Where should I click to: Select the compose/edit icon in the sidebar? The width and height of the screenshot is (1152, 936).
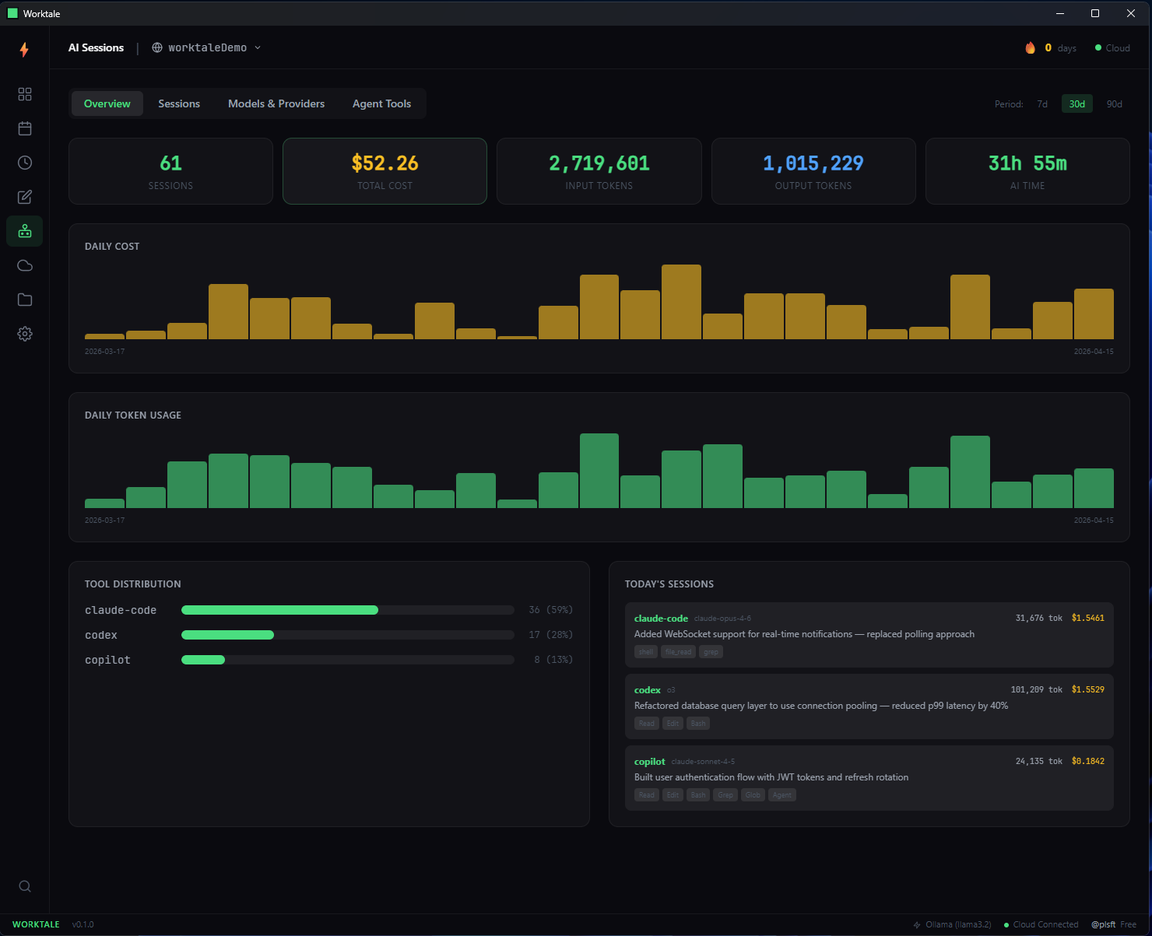(x=24, y=197)
